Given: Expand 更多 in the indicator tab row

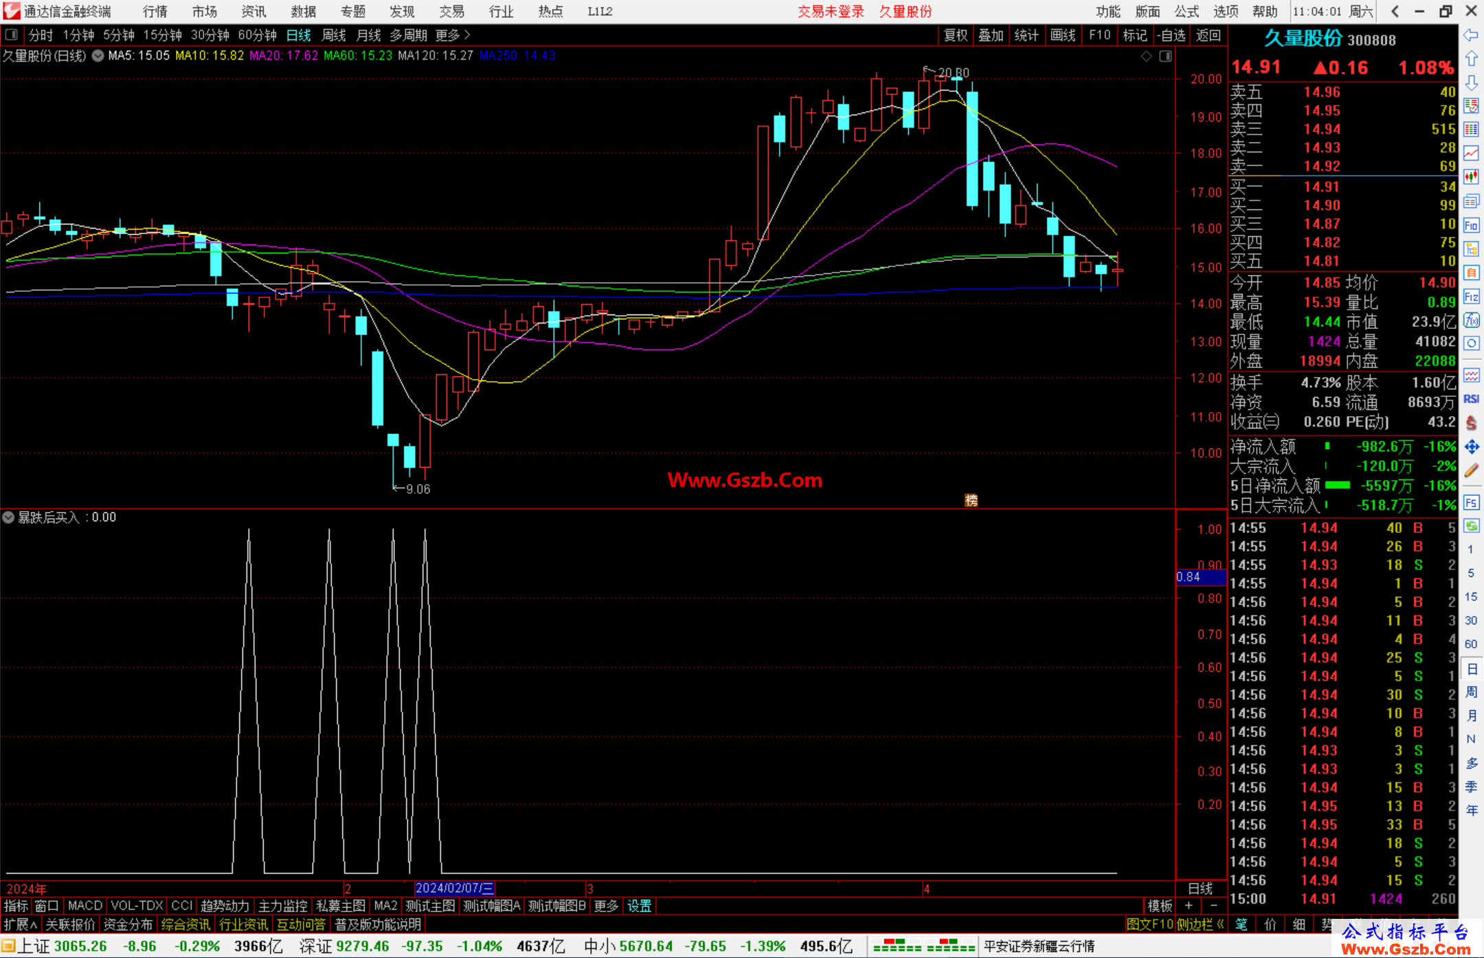Looking at the screenshot, I should point(606,906).
